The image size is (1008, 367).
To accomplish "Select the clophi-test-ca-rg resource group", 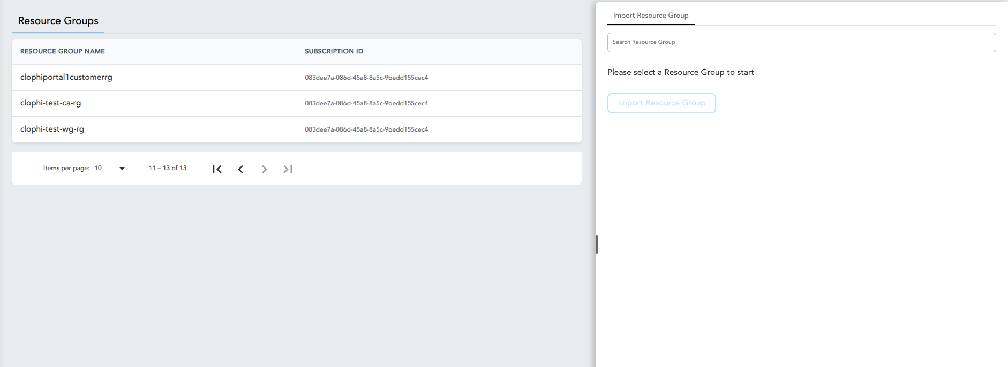I will click(x=297, y=103).
